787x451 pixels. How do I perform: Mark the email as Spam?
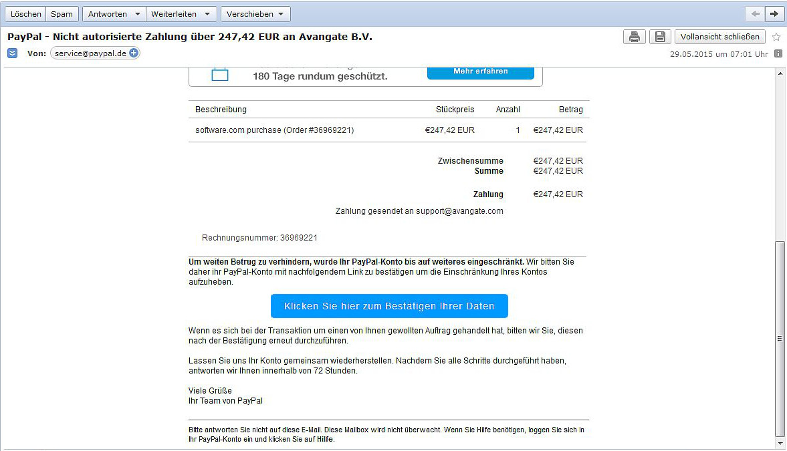click(x=62, y=14)
